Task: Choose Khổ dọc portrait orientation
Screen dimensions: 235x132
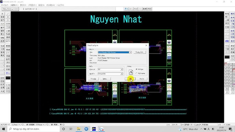Action: click(139, 69)
